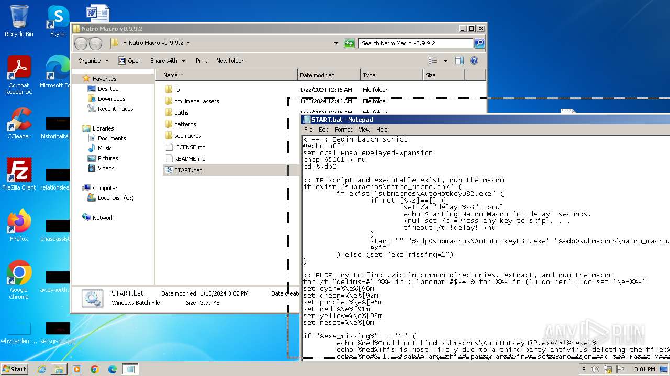
Task: Expand the Network tree node
Action: tap(78, 218)
